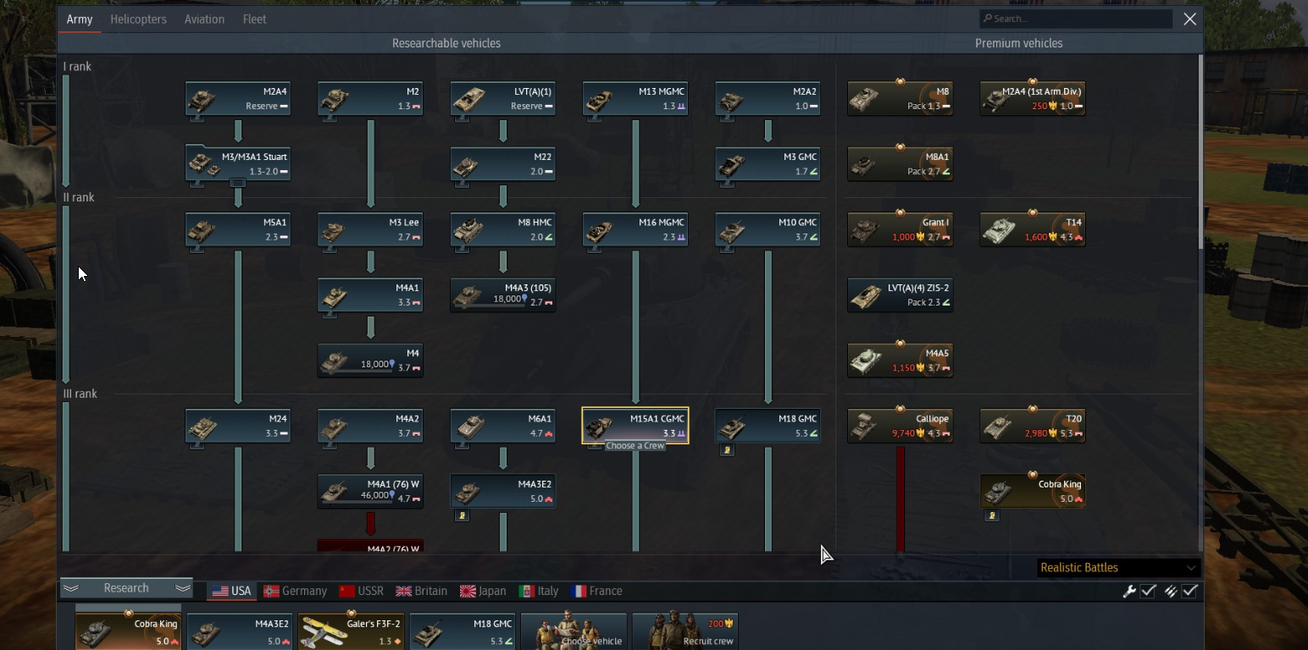This screenshot has width=1308, height=650.
Task: Select the USA nation tab
Action: (231, 592)
